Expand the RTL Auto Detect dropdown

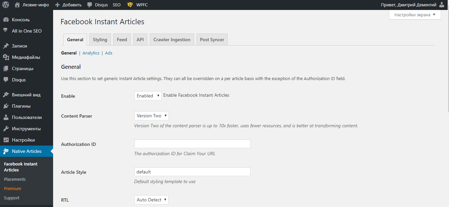click(x=152, y=200)
